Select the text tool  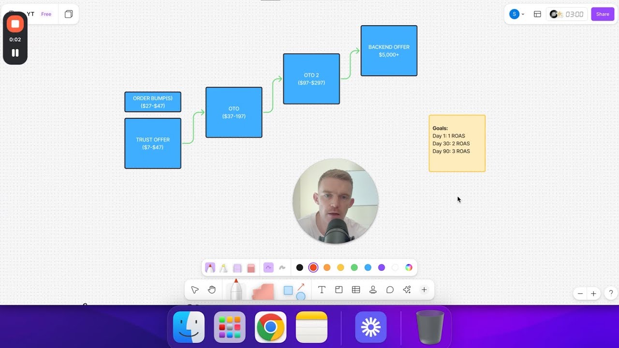(x=322, y=290)
